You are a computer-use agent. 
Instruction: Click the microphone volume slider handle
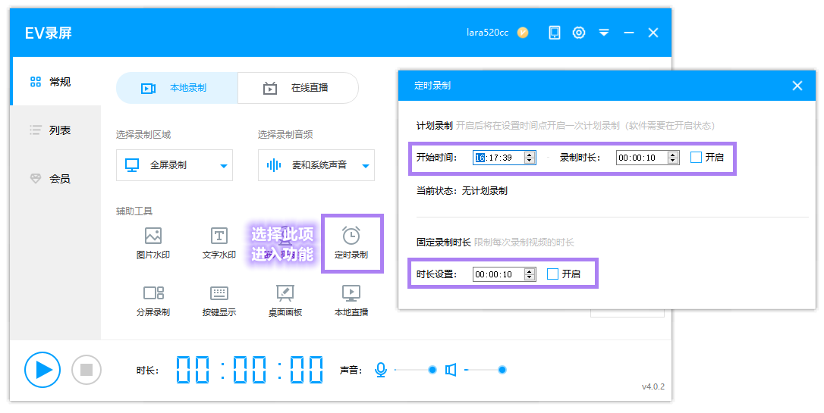(432, 370)
